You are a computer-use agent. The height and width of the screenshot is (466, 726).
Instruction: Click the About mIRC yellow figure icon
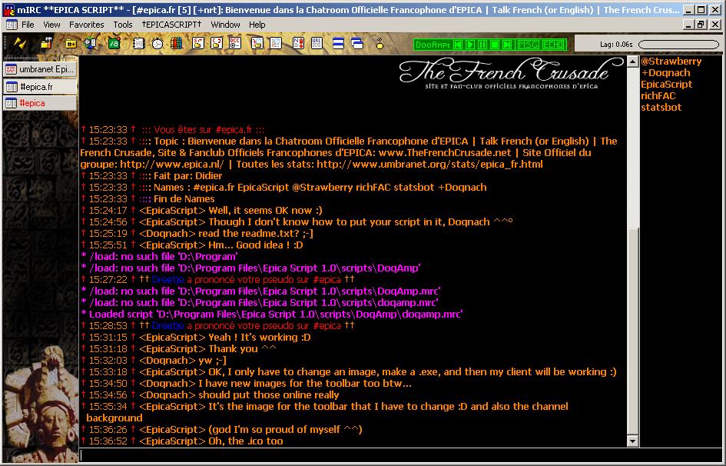[x=380, y=44]
